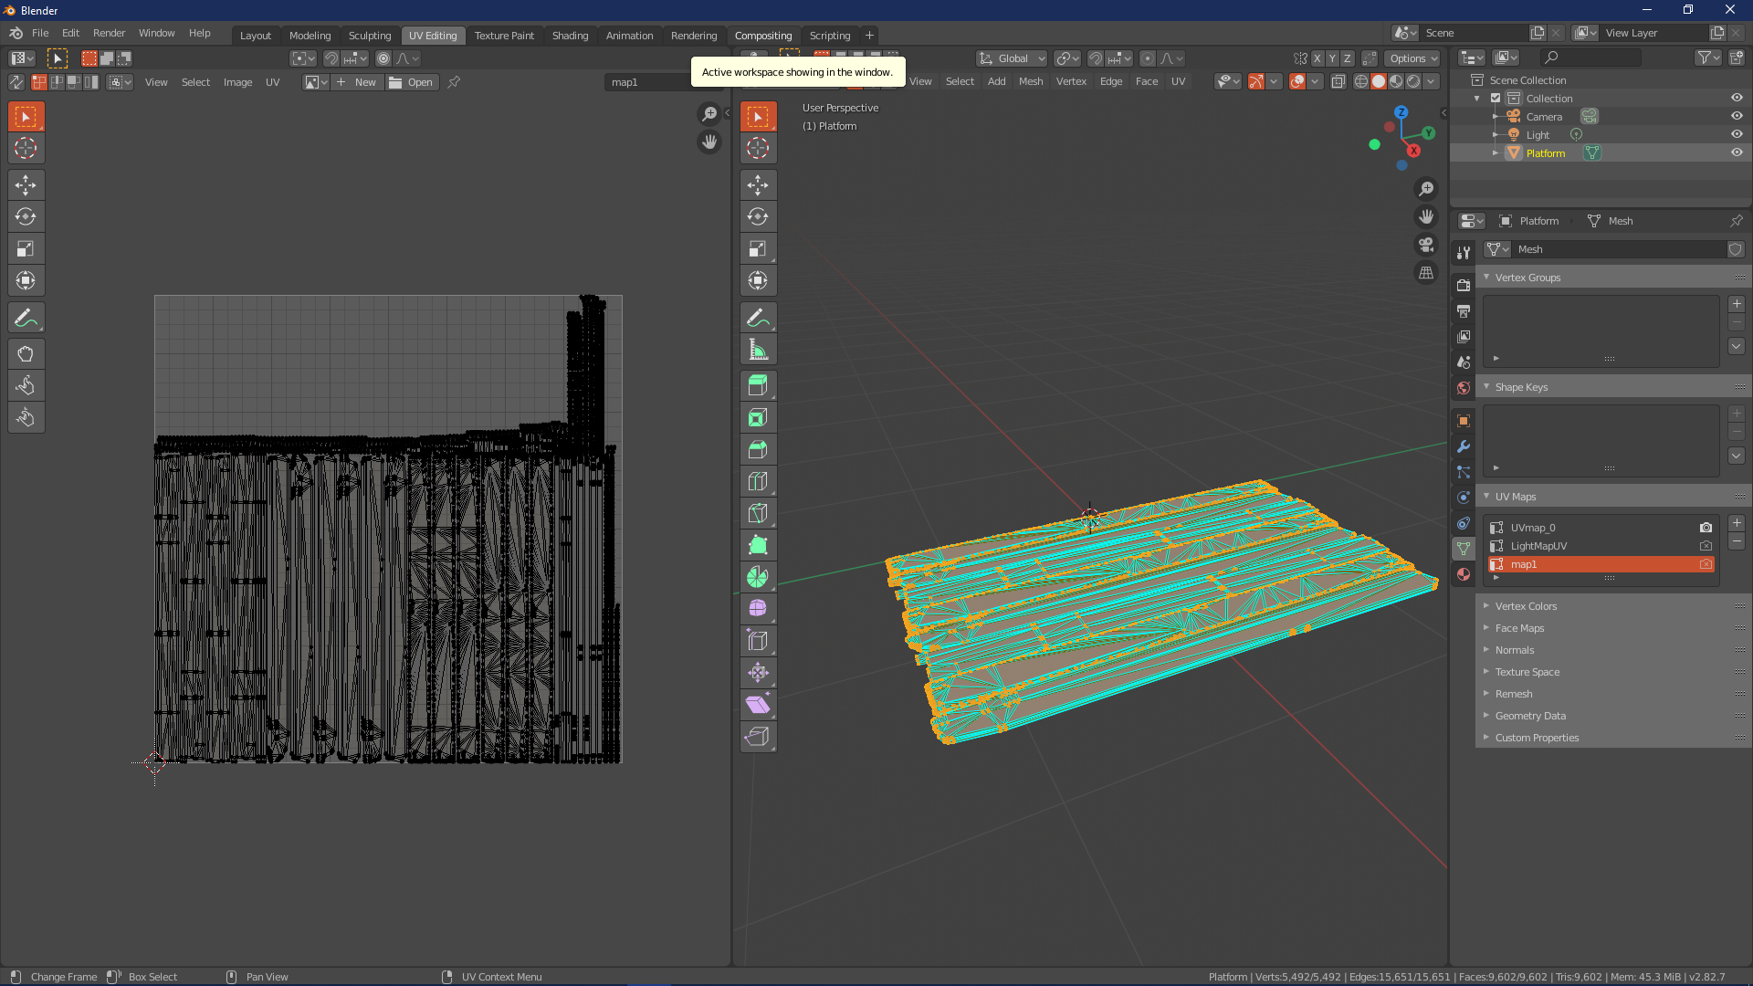
Task: Pin the image in UV editor
Action: tap(454, 82)
